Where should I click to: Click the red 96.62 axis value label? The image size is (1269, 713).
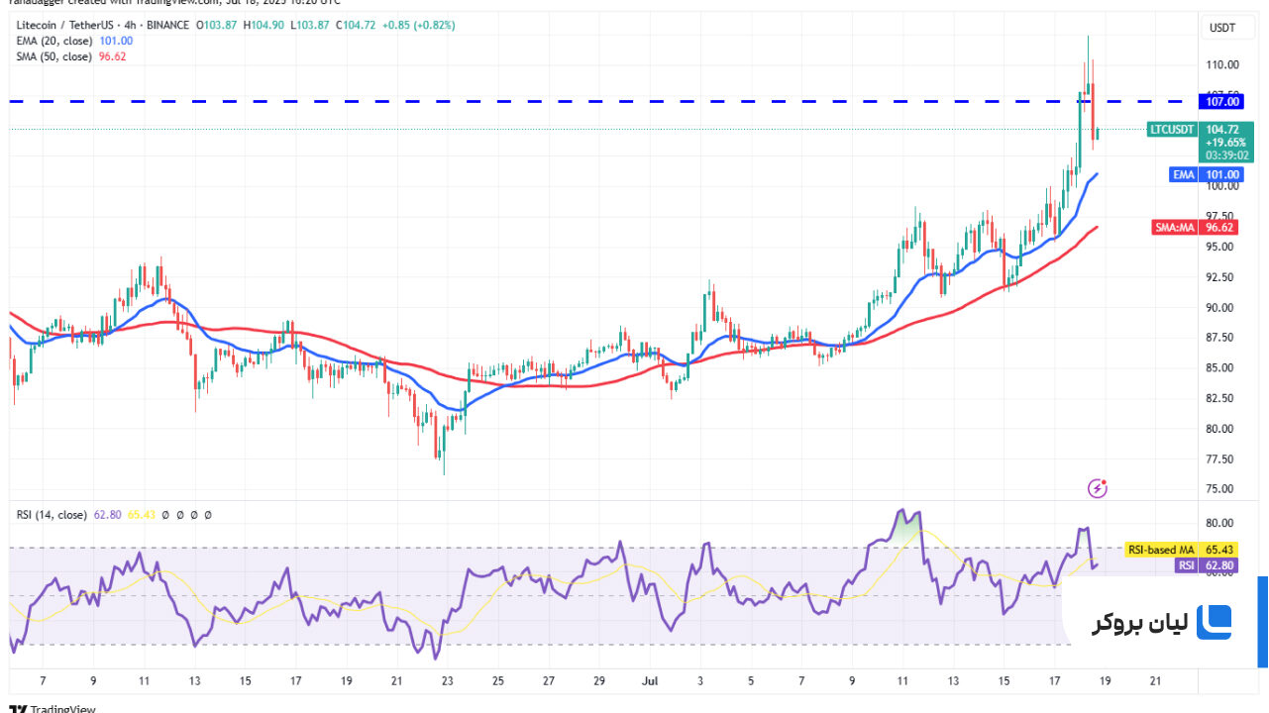1219,227
